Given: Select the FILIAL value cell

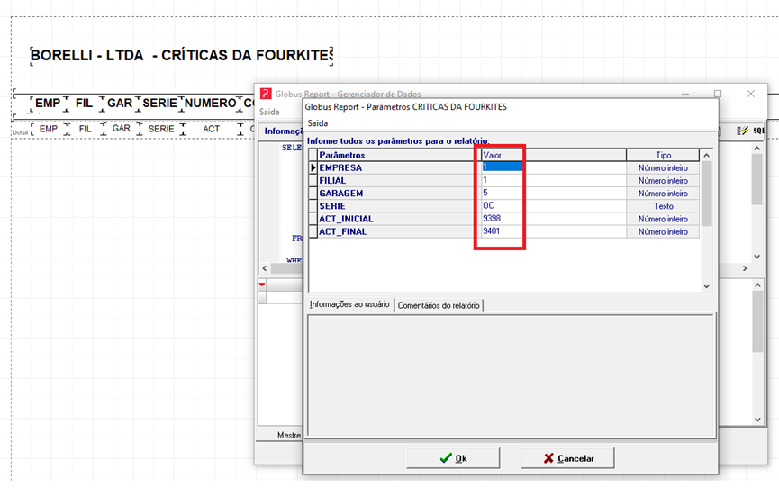Looking at the screenshot, I should coord(554,180).
